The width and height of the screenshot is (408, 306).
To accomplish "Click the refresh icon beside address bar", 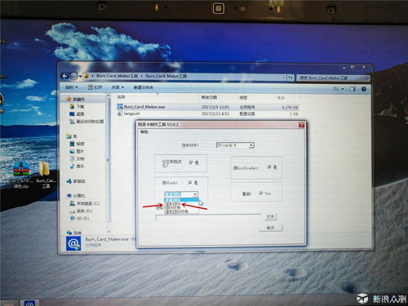I will 290,78.
